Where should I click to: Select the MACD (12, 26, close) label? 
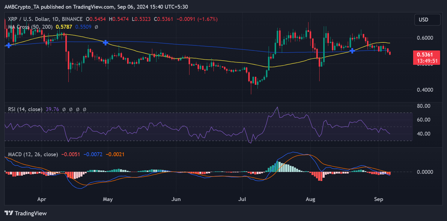pos(33,154)
